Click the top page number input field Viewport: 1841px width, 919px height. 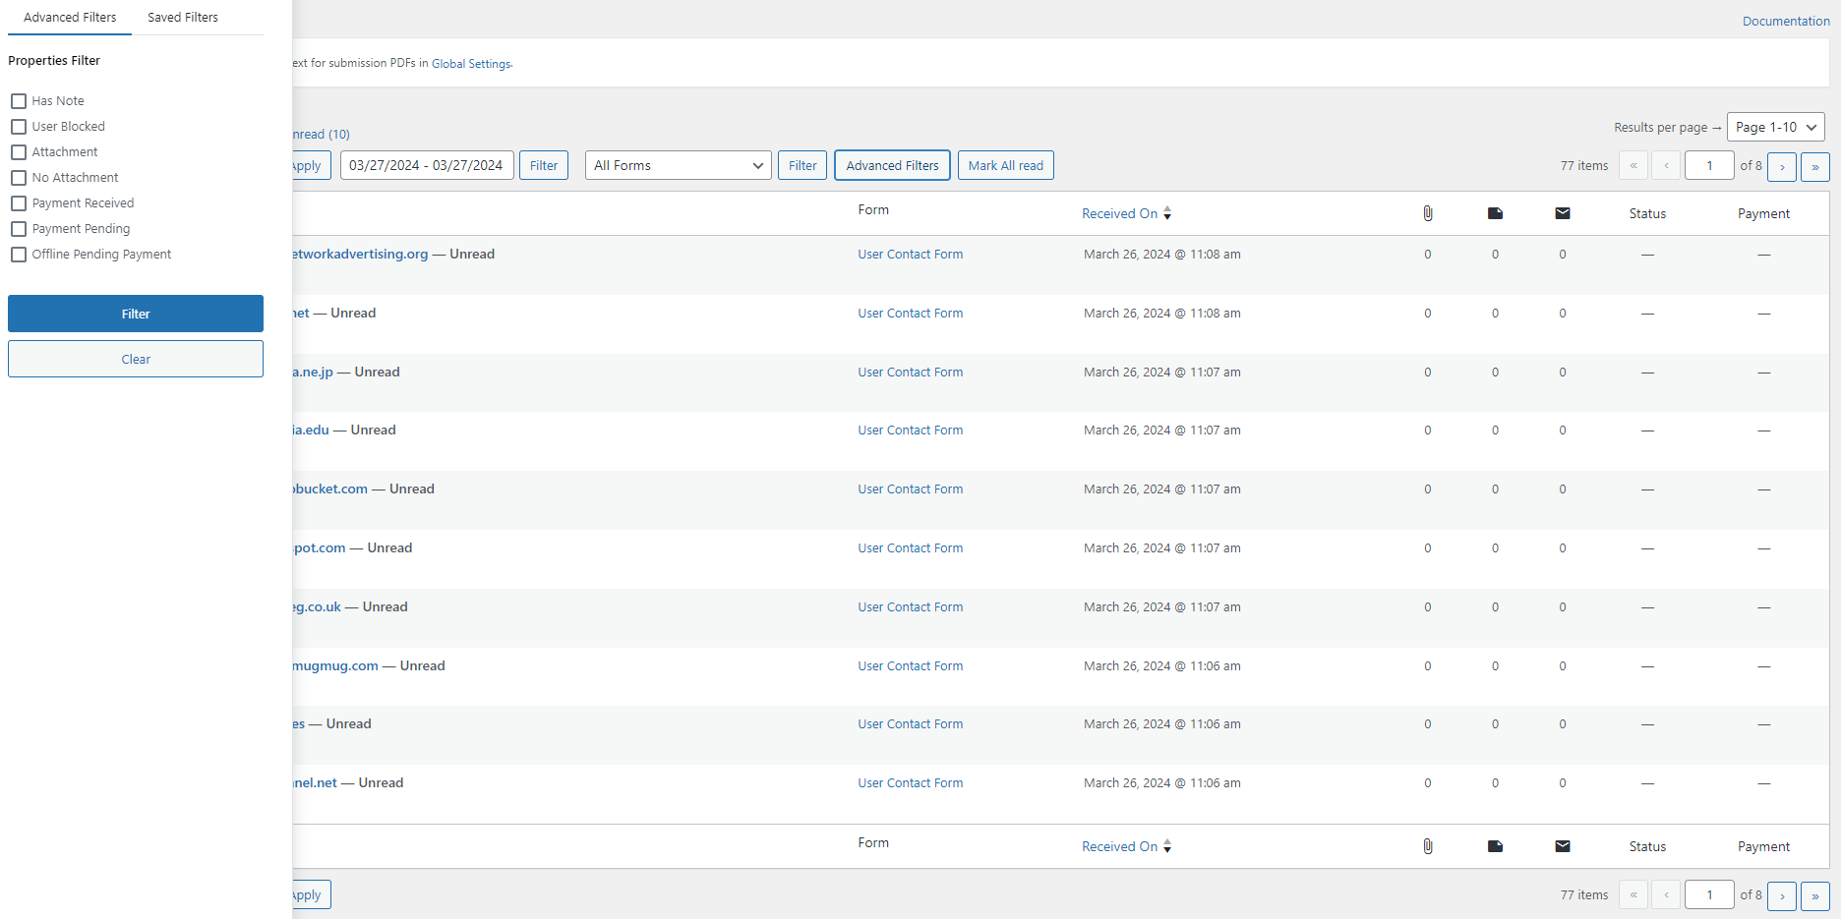(x=1709, y=165)
